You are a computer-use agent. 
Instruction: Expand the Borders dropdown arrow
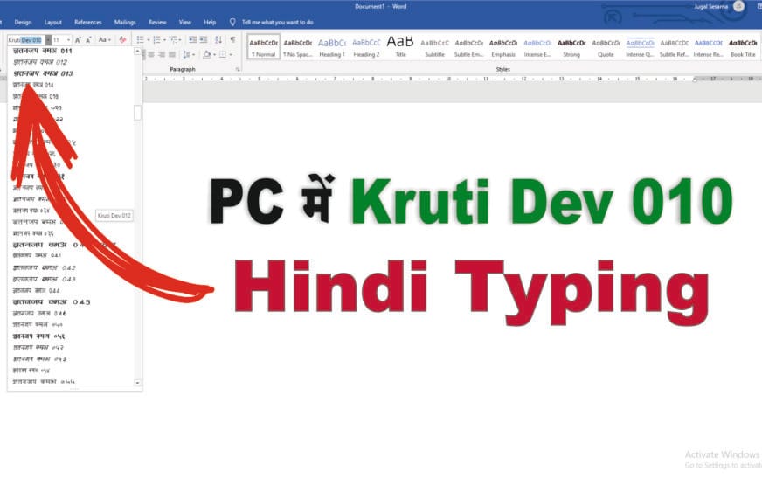tap(231, 54)
